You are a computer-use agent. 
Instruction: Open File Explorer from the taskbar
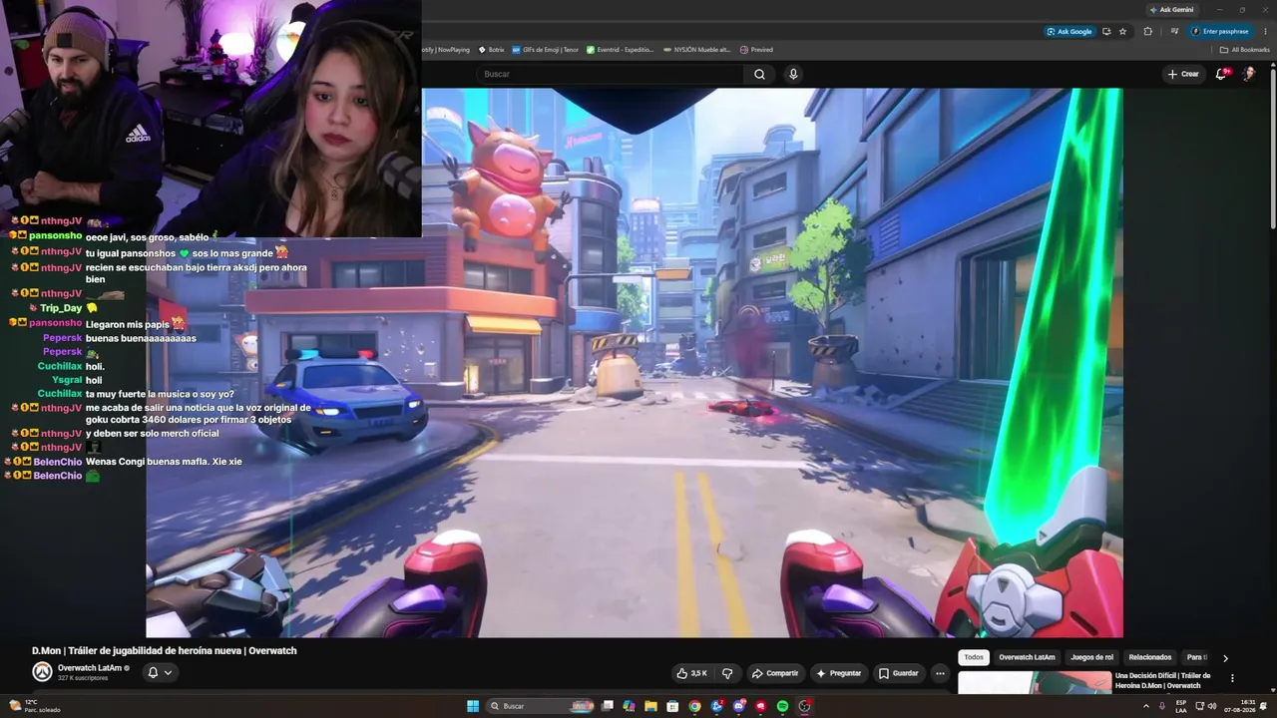point(650,706)
